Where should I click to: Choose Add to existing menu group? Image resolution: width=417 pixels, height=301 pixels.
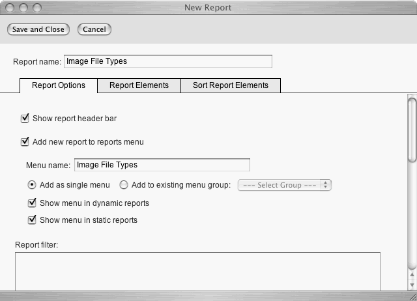point(124,185)
